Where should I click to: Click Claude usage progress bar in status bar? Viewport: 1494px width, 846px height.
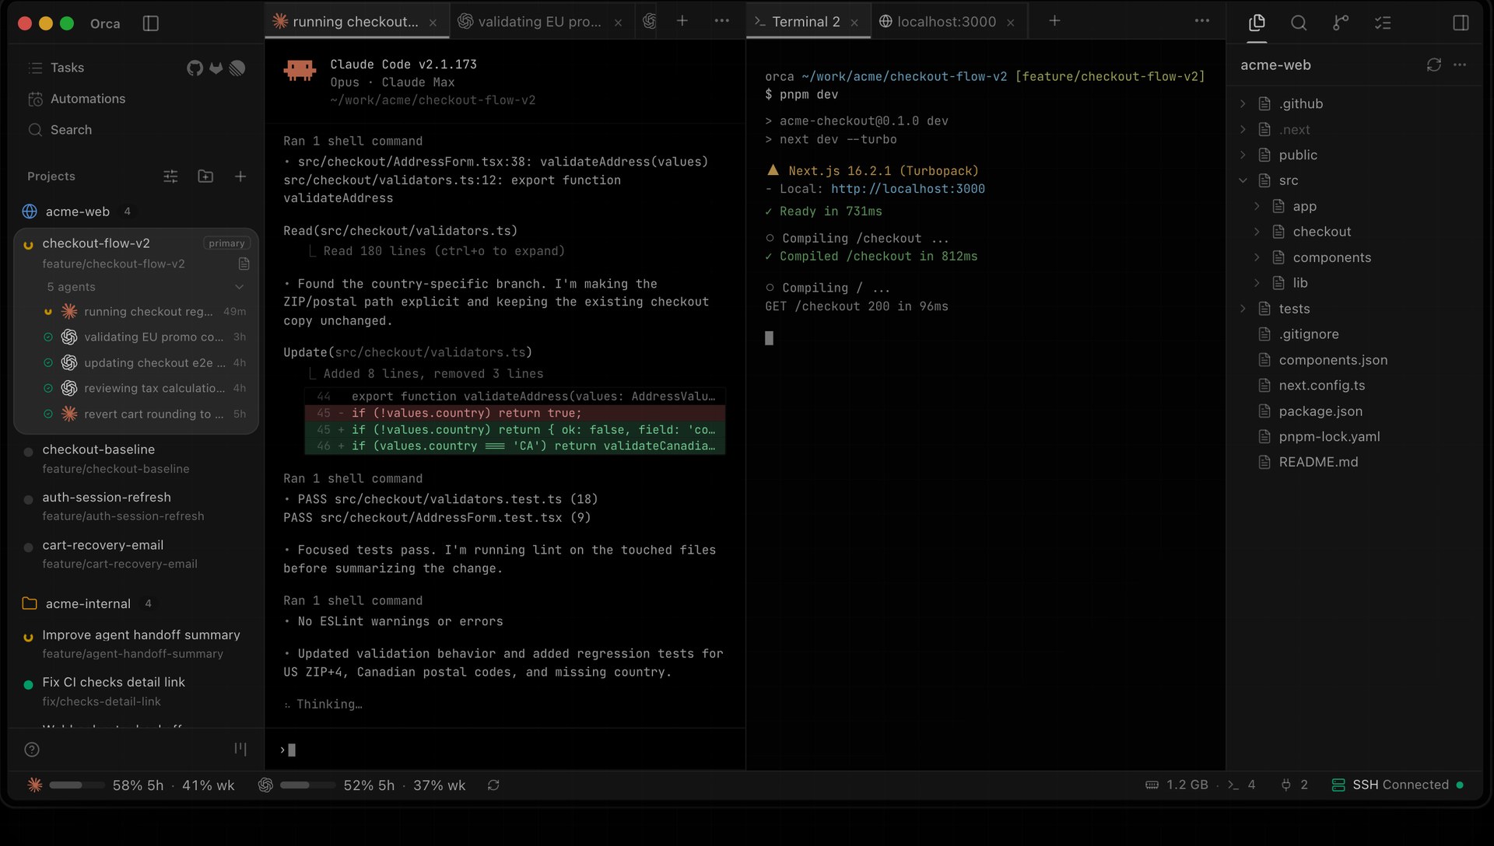[77, 785]
